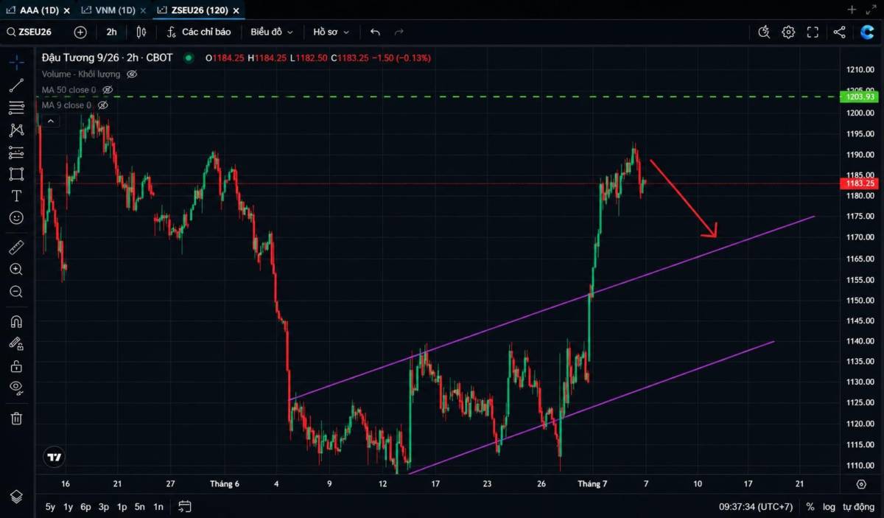Collapse the indicator legend chevron
The width and height of the screenshot is (884, 518).
pos(51,121)
